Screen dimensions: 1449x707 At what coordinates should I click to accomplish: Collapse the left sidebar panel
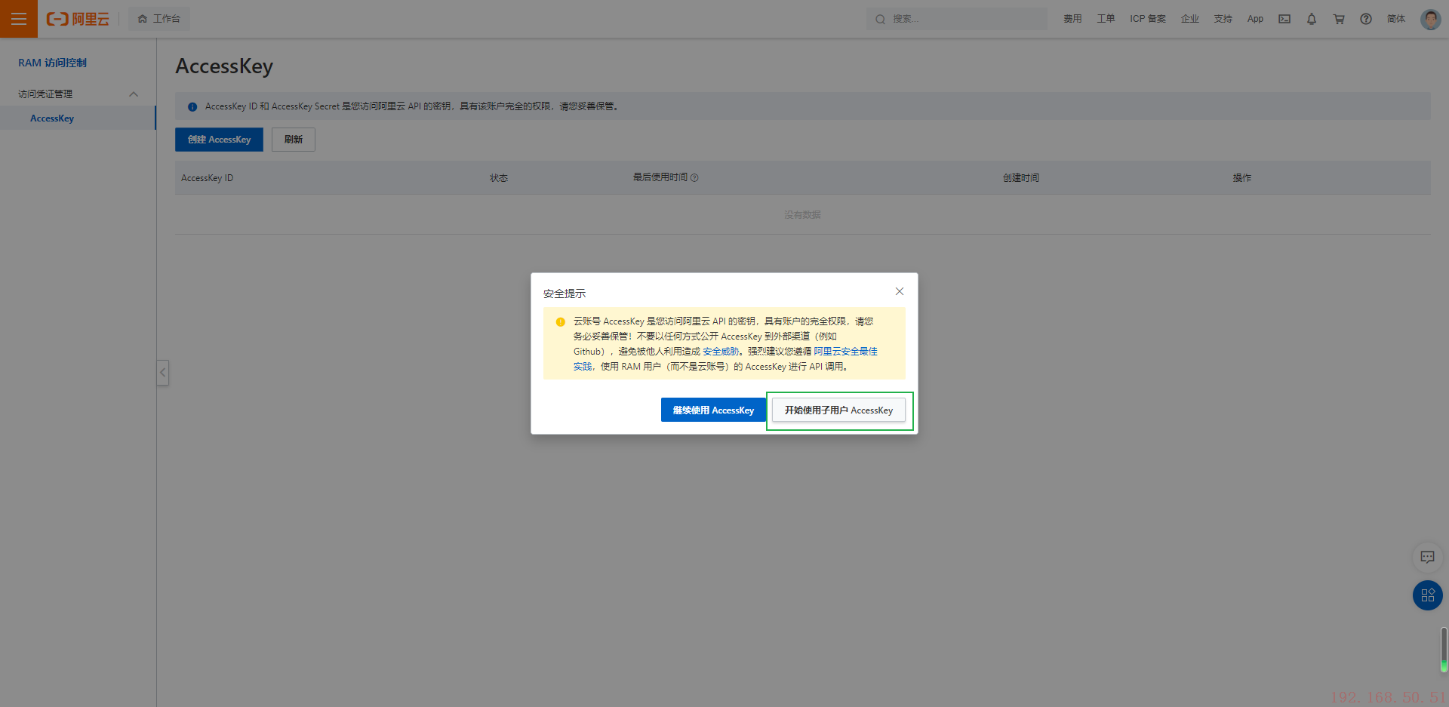[x=162, y=373]
